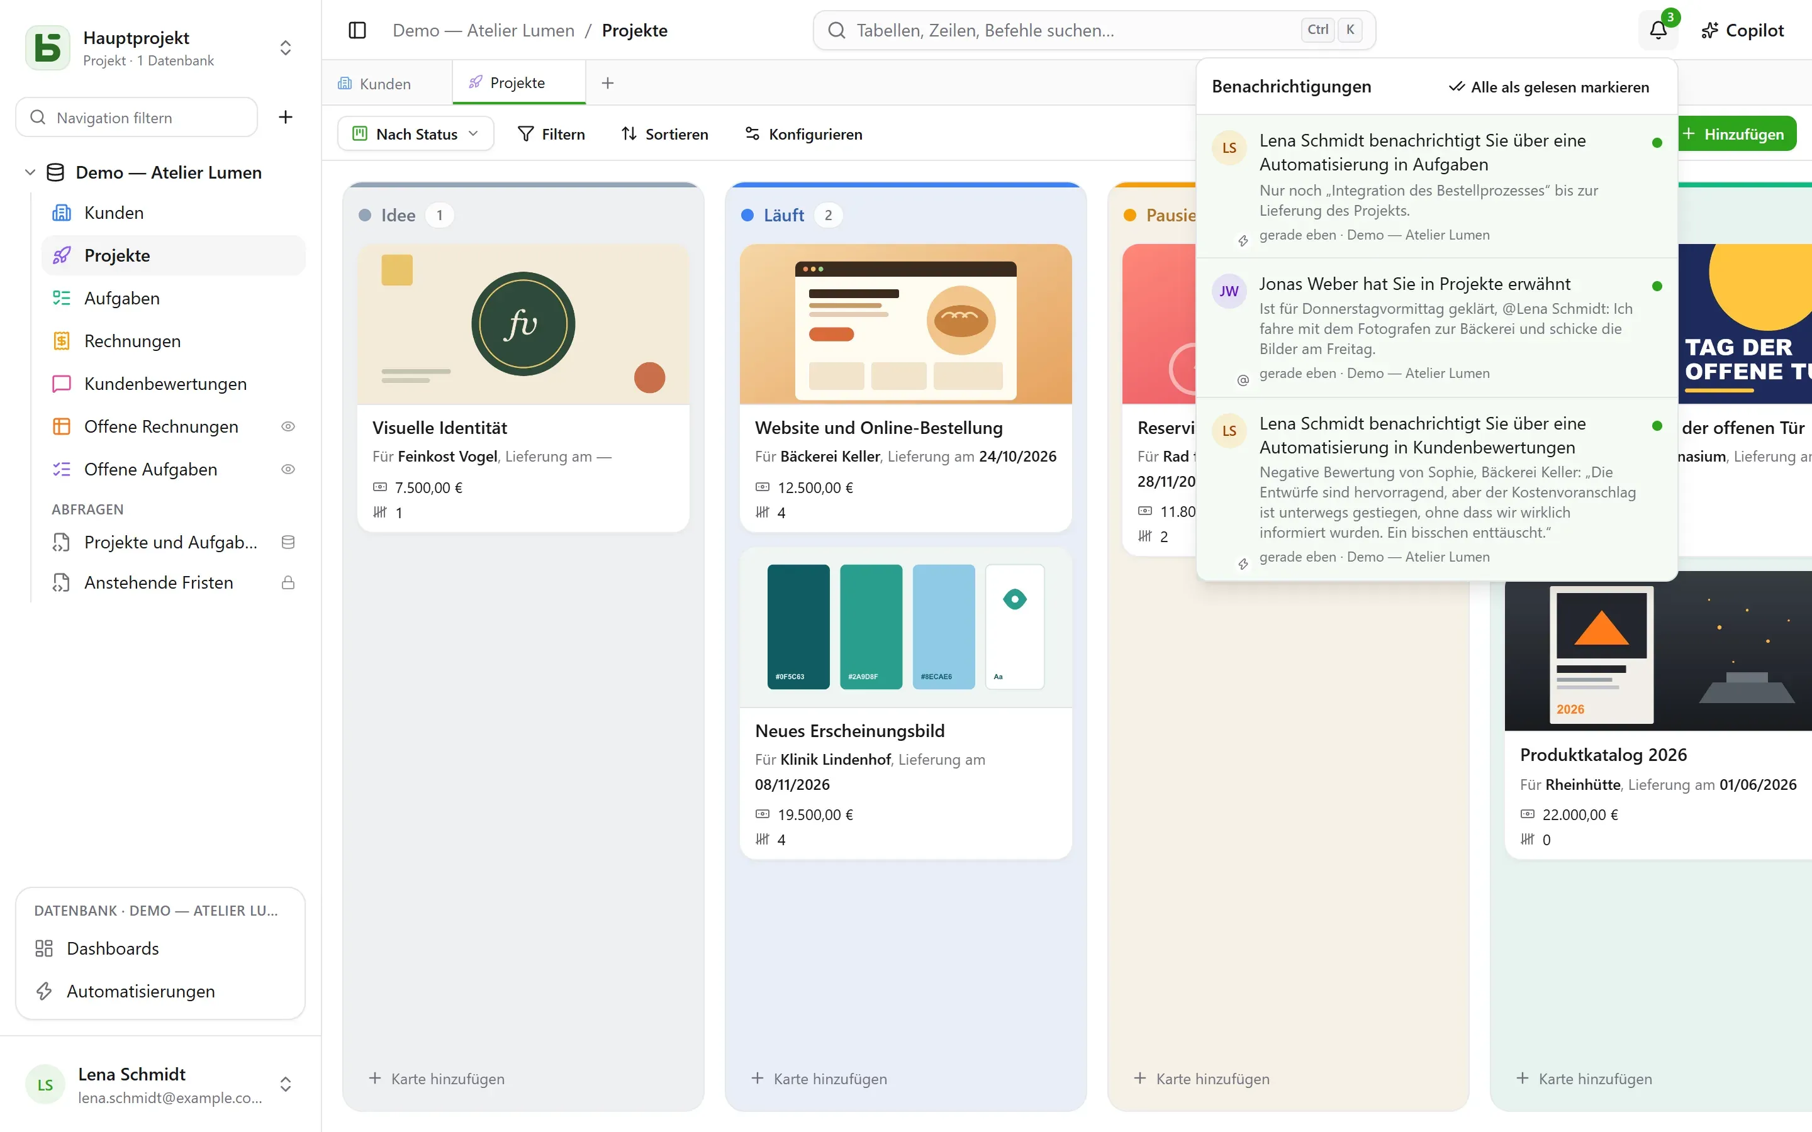Click Alle als gelesen markieren

(x=1548, y=87)
